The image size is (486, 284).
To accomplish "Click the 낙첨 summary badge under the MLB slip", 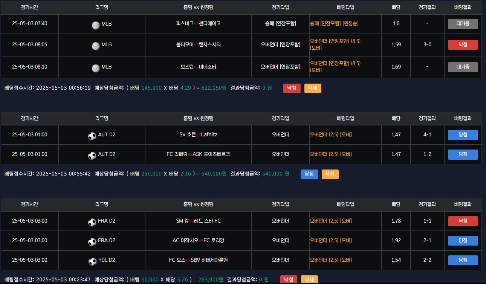I will [x=292, y=88].
